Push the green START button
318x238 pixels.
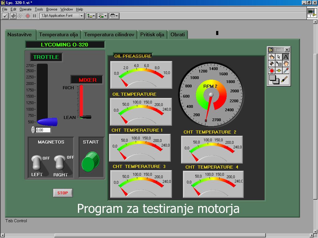click(90, 161)
